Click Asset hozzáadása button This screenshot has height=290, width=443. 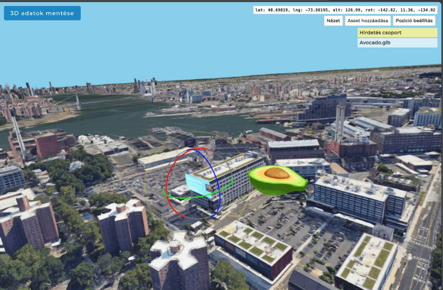pos(368,20)
